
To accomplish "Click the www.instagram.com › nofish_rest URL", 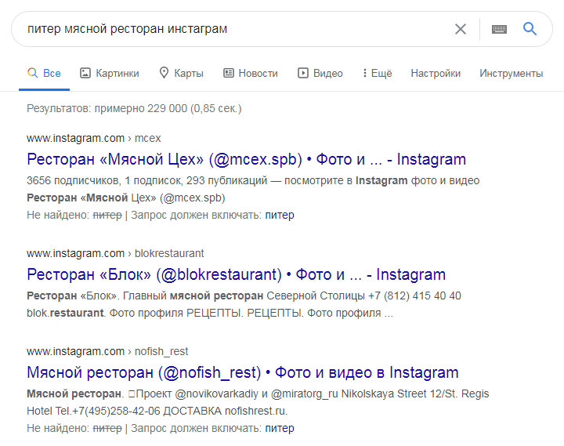I will [x=107, y=351].
